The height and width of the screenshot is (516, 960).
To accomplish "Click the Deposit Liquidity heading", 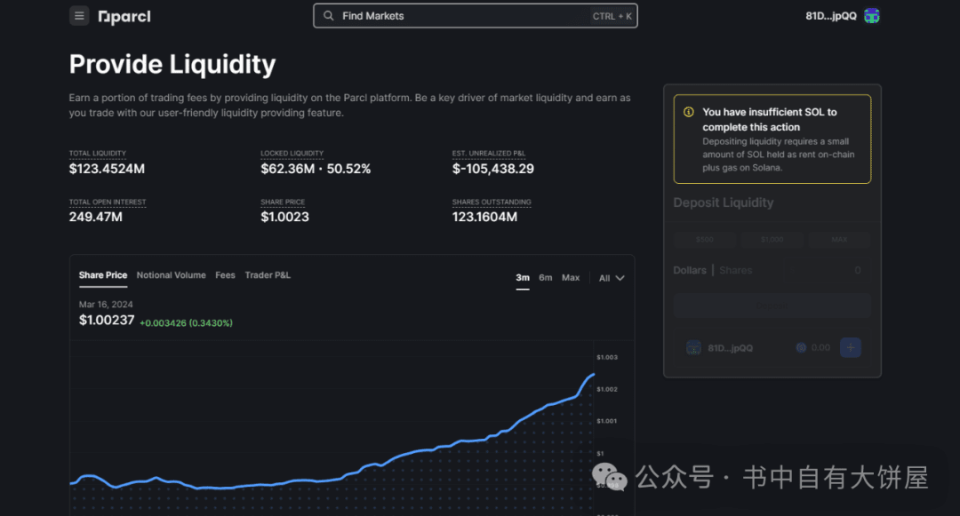I will (723, 202).
